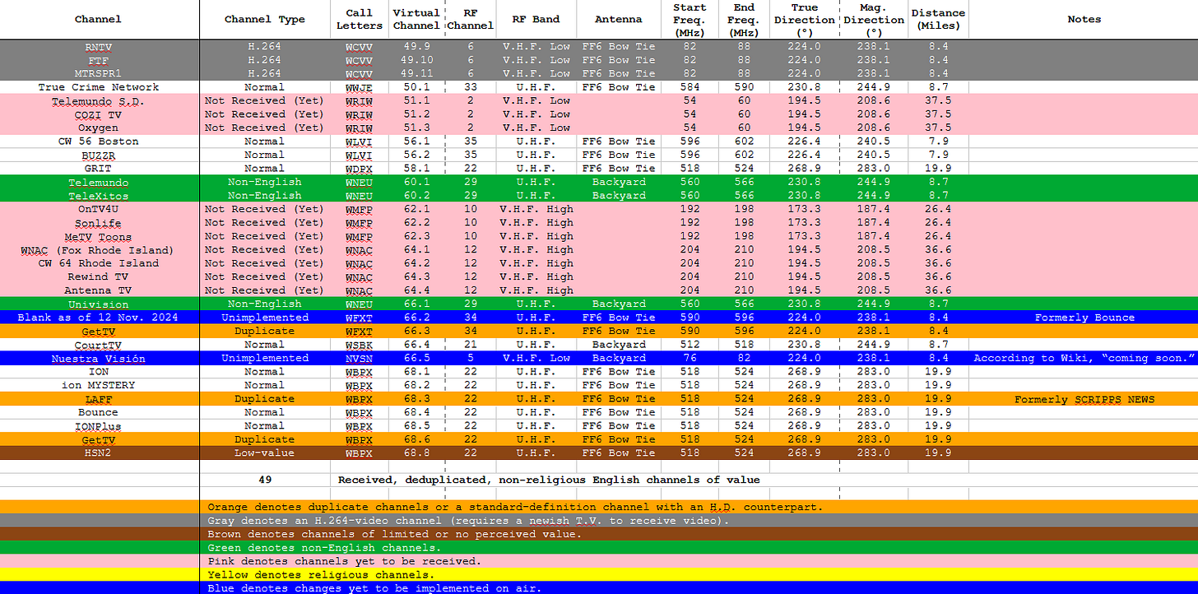Click the "RF Band" header cell
Viewport: 1198px width, 594px height.
click(x=536, y=20)
